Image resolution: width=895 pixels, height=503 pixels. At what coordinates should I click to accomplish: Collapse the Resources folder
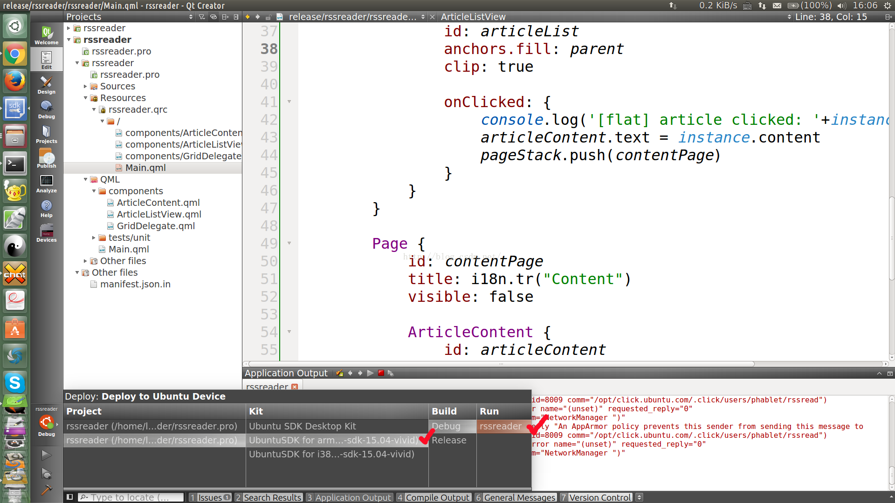85,98
